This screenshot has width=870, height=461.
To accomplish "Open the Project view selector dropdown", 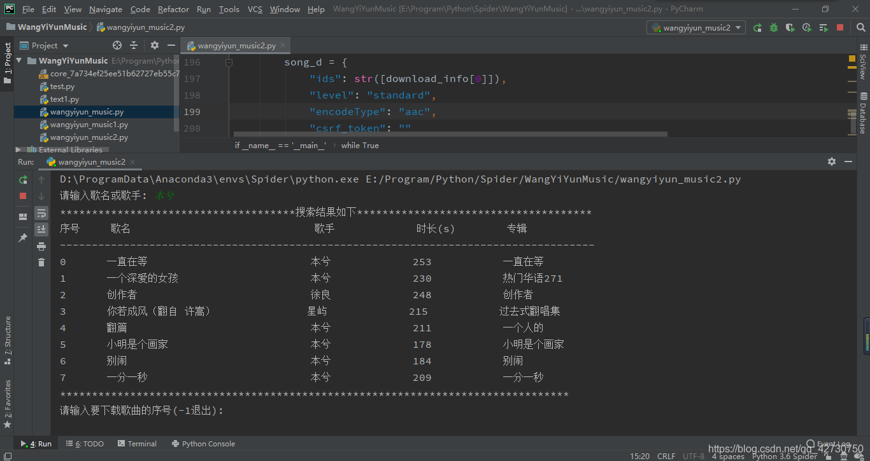I will pos(45,45).
